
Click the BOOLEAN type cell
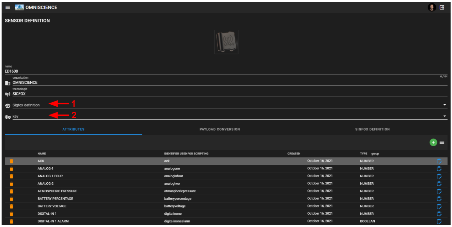(x=368, y=221)
